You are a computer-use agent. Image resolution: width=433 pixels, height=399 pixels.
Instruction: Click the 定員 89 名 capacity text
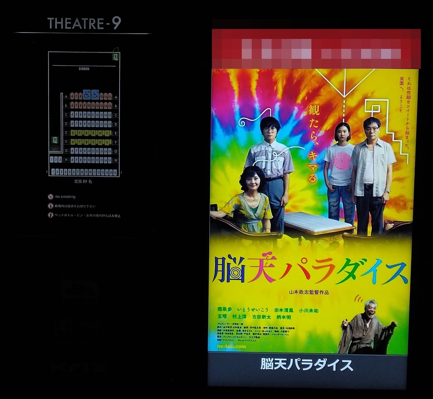click(x=83, y=181)
